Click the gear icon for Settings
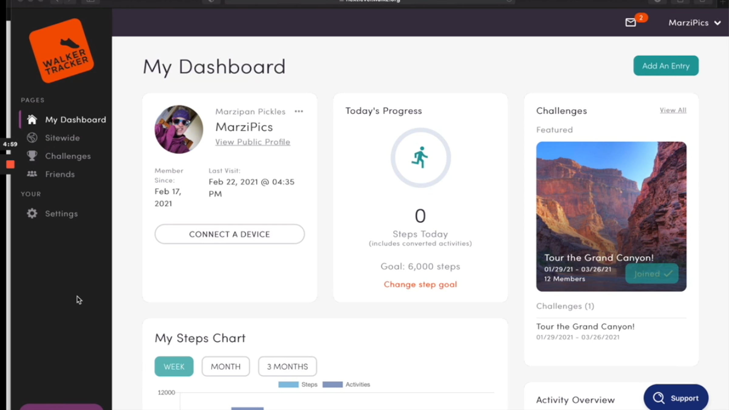The height and width of the screenshot is (410, 729). (32, 214)
